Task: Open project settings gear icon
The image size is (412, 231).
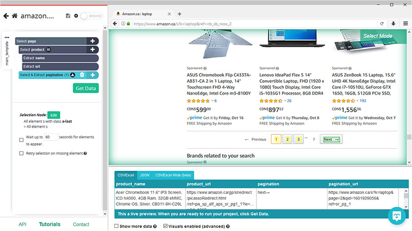Action: tap(76, 16)
